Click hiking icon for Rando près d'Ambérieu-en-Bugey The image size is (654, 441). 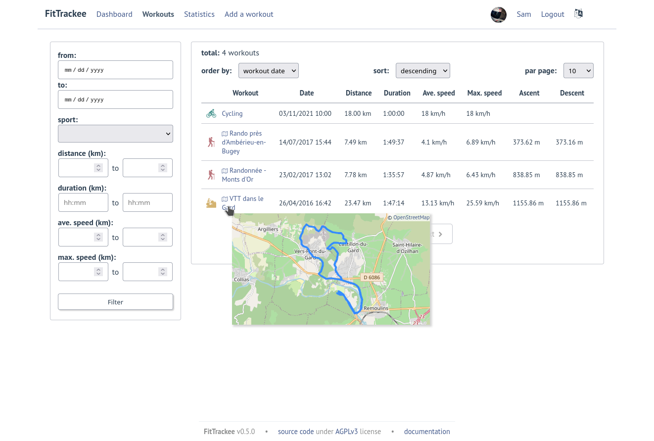[211, 142]
